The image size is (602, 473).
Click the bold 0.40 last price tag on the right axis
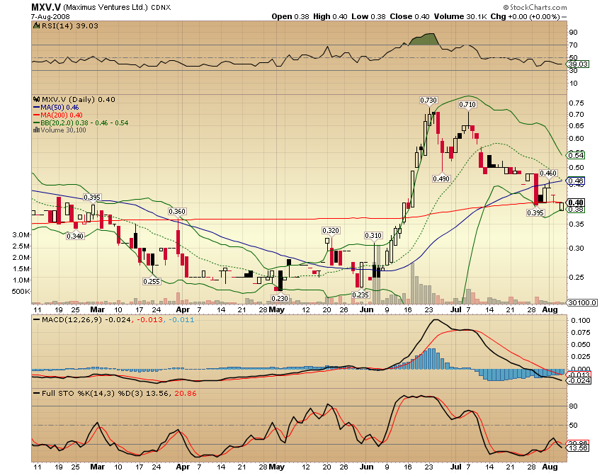pyautogui.click(x=577, y=203)
